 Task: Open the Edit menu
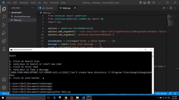(15, 2)
